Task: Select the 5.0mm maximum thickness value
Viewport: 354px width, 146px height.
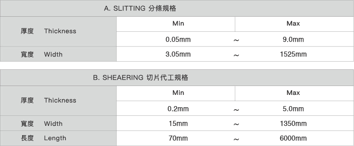Action: click(293, 109)
